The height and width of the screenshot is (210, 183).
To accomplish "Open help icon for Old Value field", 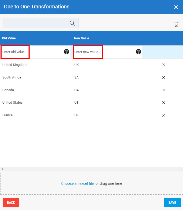I will tap(66, 52).
